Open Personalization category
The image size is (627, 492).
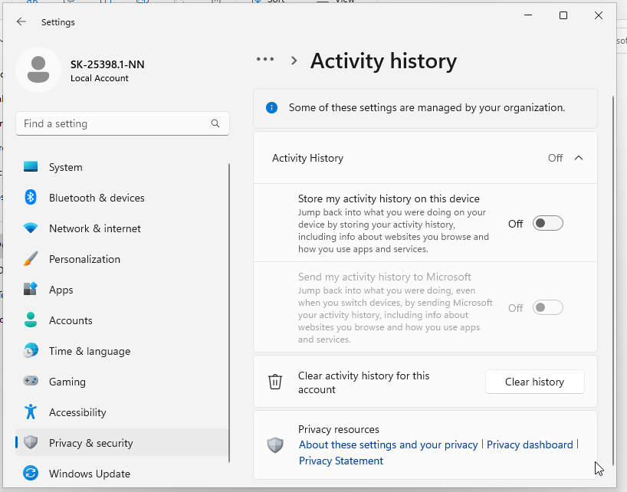[122, 259]
